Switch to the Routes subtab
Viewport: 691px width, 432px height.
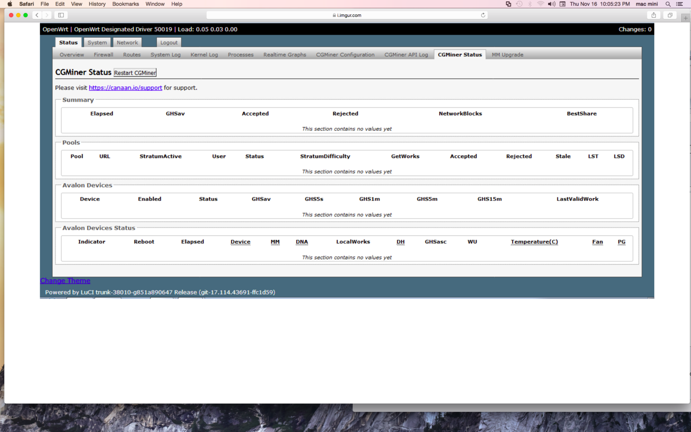132,54
